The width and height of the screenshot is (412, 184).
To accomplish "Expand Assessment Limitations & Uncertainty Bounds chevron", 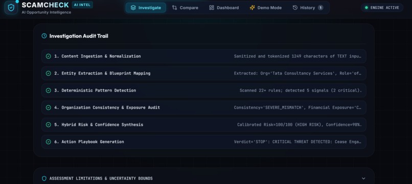I will 363,178.
